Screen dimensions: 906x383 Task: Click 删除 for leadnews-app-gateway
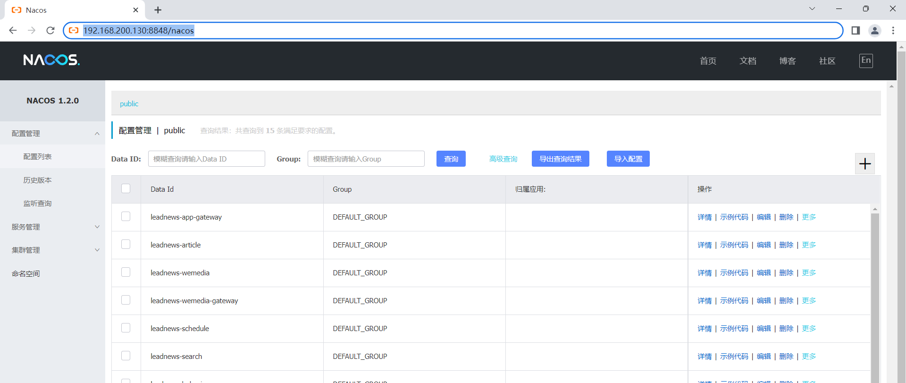point(786,217)
